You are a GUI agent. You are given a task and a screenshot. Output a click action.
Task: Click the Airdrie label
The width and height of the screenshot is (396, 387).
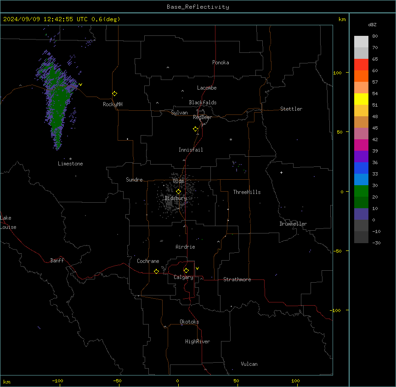[x=185, y=247]
